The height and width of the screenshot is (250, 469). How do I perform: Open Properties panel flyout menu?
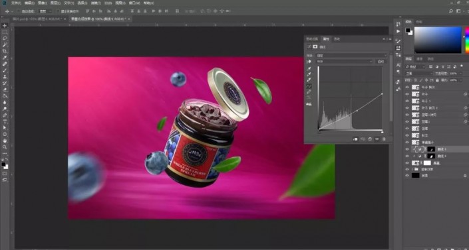(389, 39)
